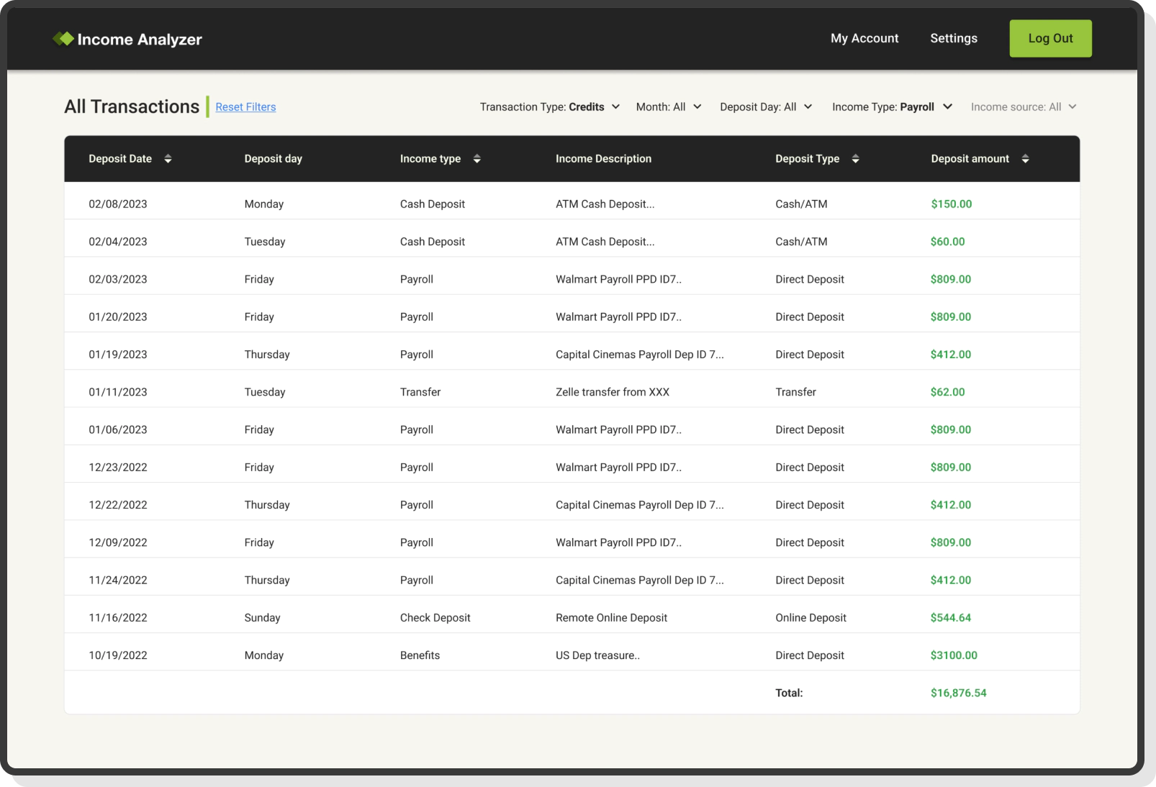Open the Month filter chevron
Image resolution: width=1156 pixels, height=787 pixels.
click(697, 106)
